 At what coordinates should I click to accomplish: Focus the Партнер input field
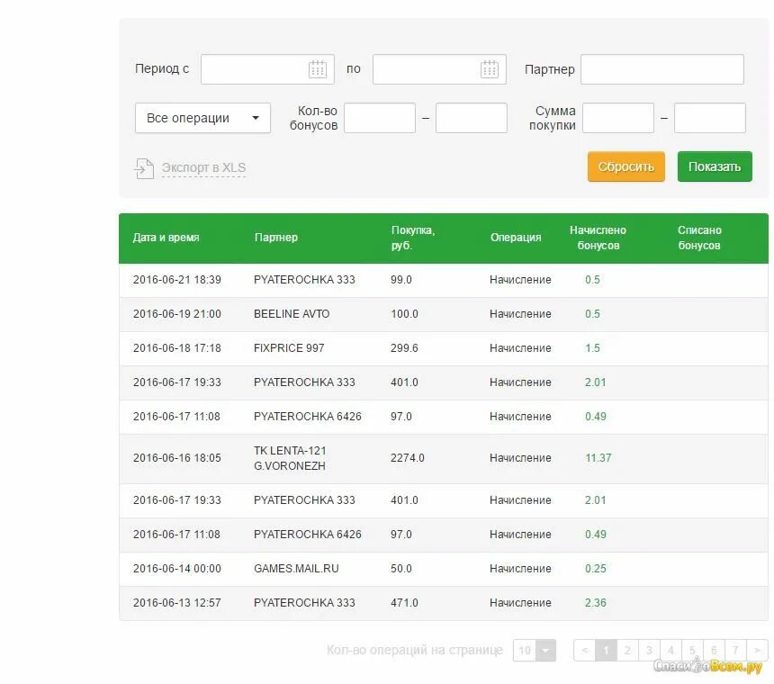[x=662, y=69]
